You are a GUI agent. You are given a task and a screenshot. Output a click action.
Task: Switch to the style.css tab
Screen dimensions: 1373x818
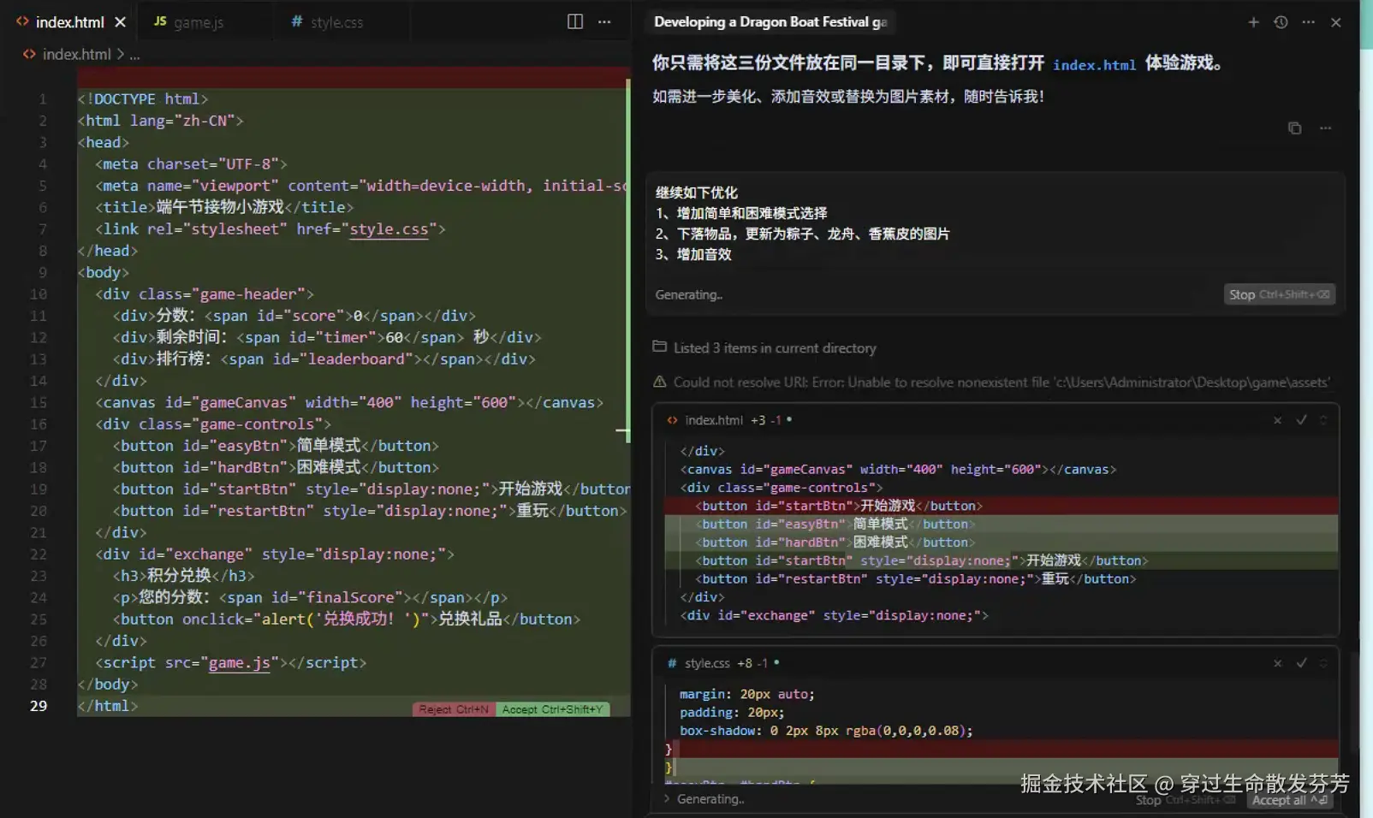coord(334,21)
